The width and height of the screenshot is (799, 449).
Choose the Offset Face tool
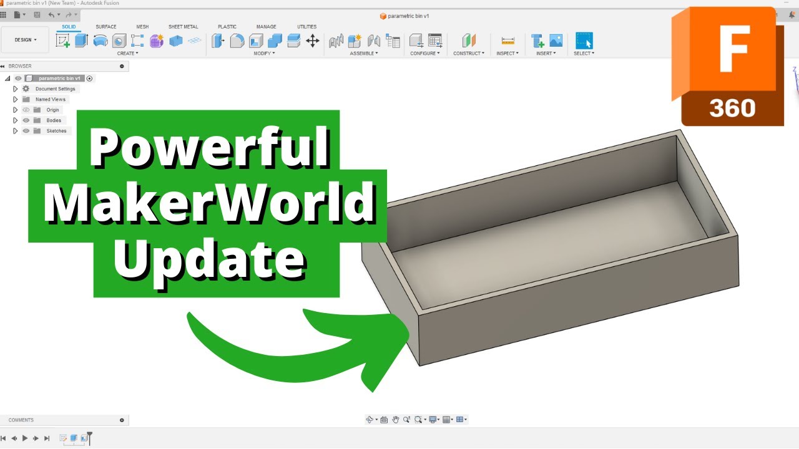293,41
